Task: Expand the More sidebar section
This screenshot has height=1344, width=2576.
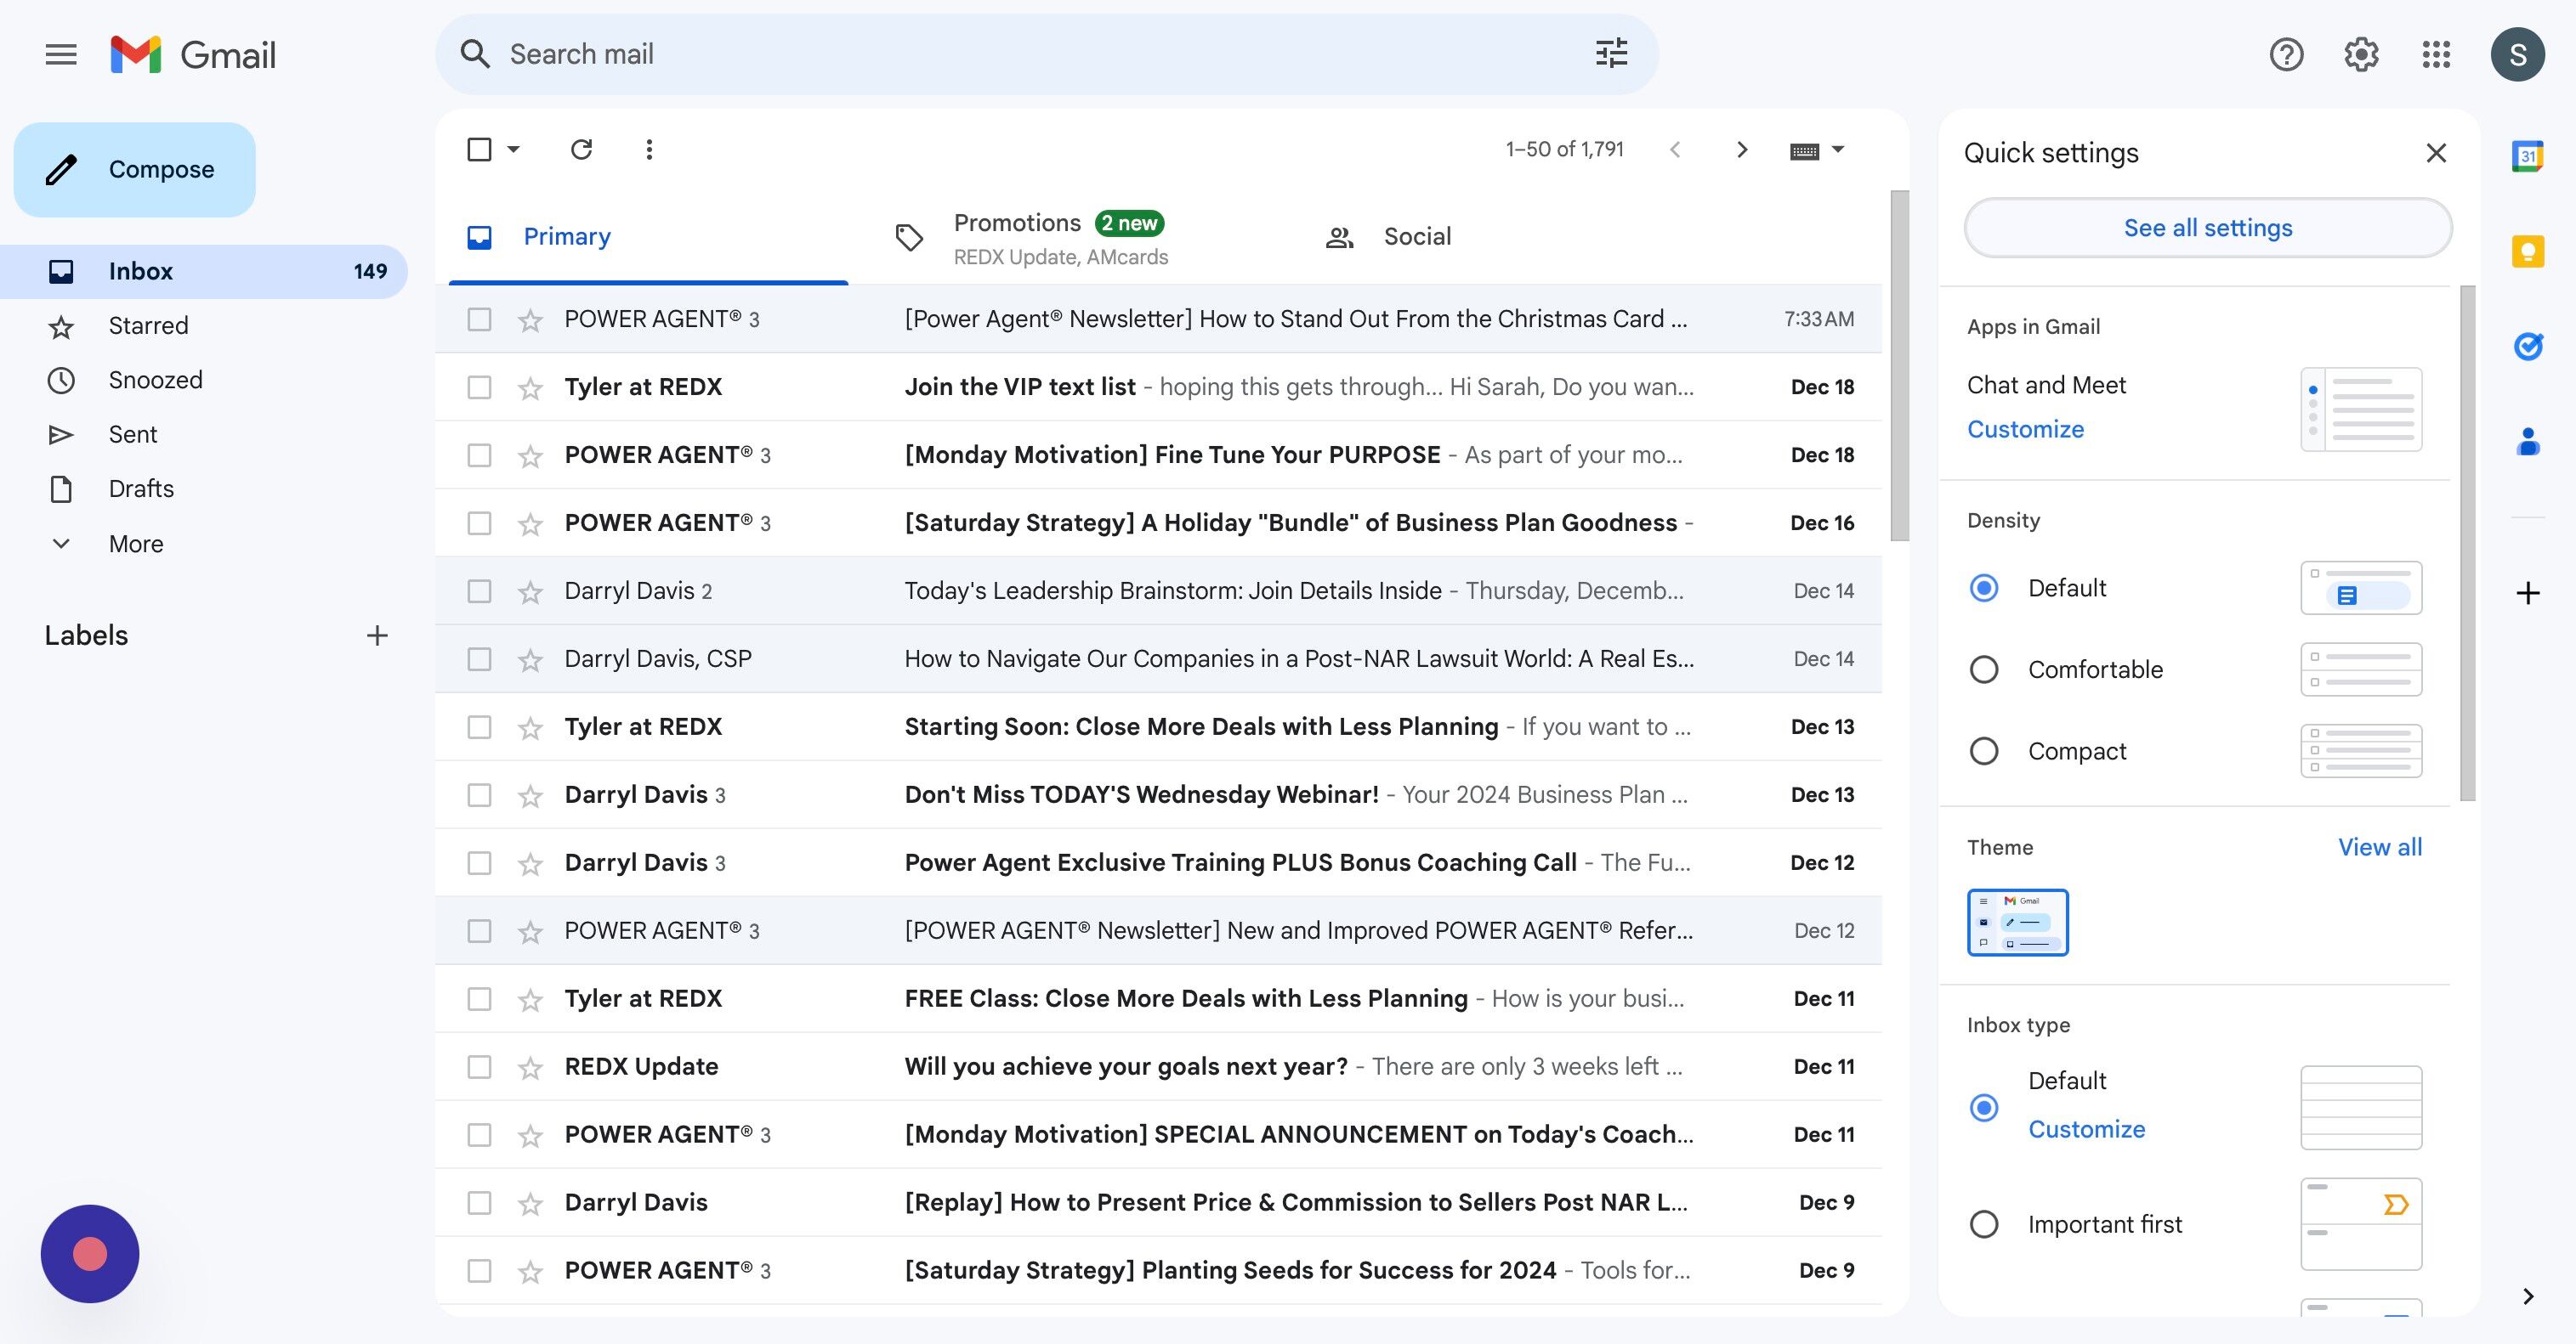Action: pos(135,544)
